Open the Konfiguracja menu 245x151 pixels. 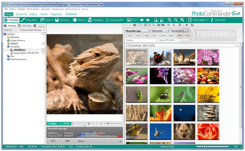[58, 9]
